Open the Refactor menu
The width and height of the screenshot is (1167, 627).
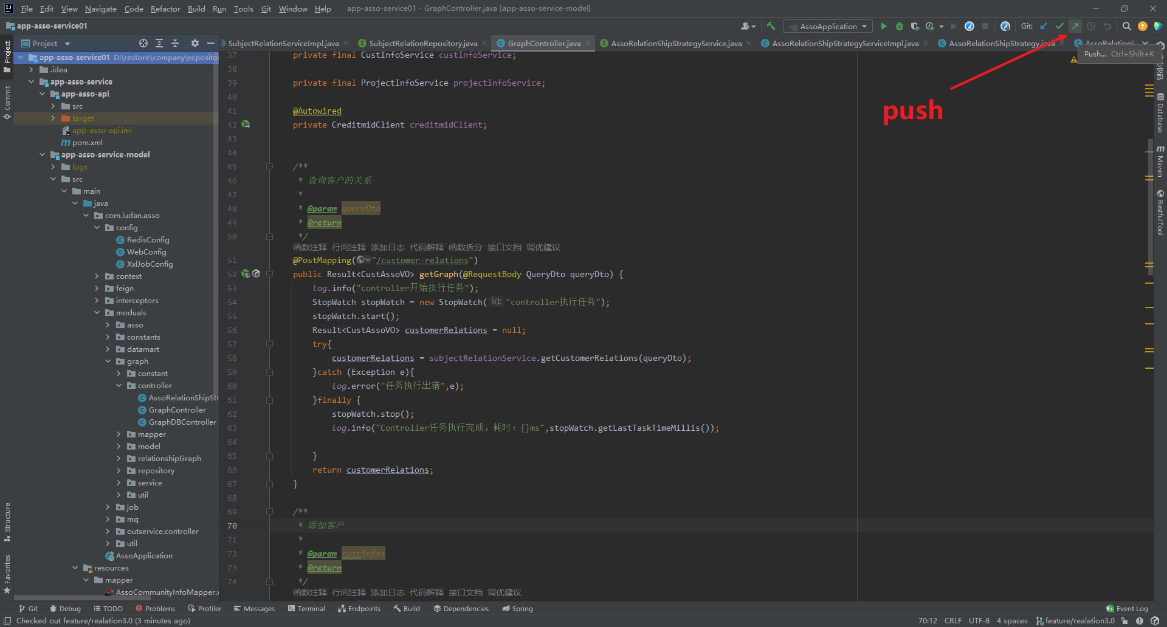tap(165, 9)
